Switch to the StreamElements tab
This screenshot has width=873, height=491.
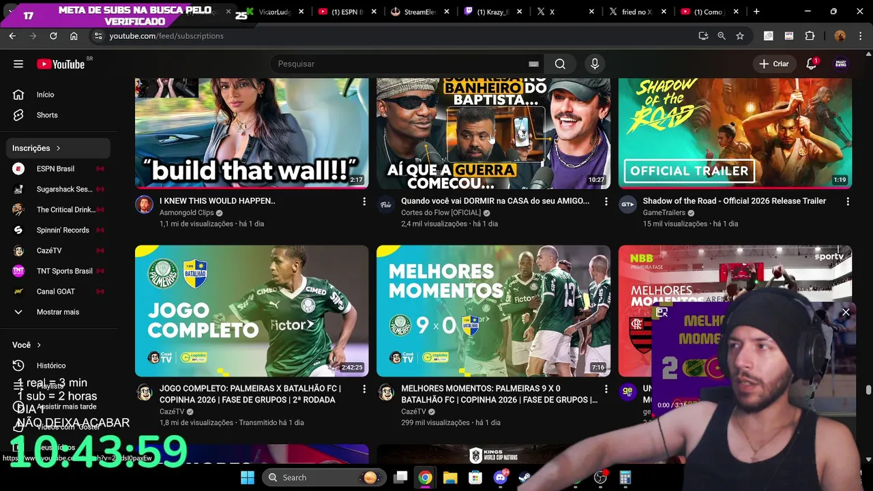420,12
